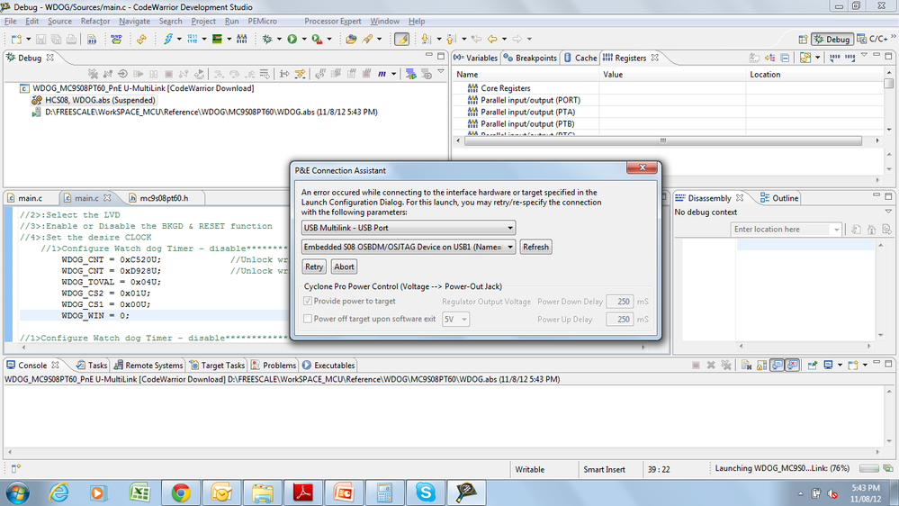Click the Windows Start orb

click(17, 492)
